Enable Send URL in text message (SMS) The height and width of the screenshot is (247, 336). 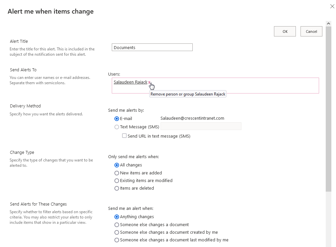click(x=124, y=136)
